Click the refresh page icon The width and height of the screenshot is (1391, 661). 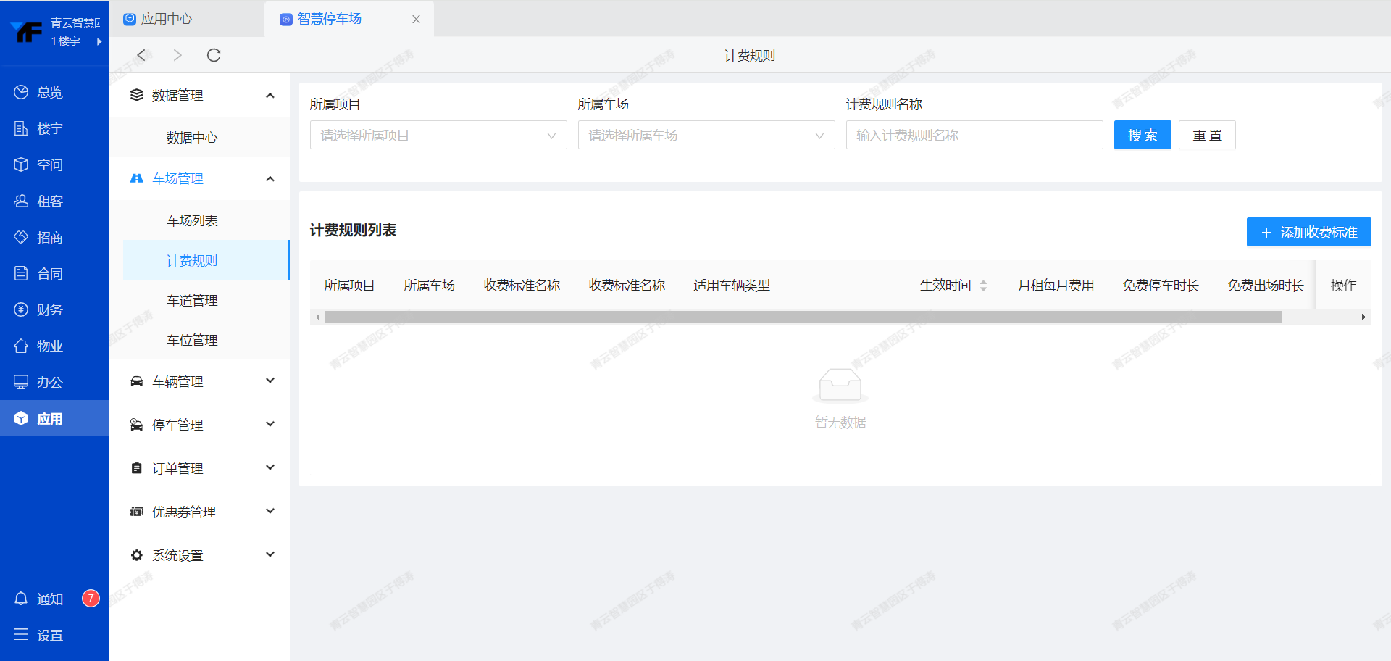tap(214, 55)
